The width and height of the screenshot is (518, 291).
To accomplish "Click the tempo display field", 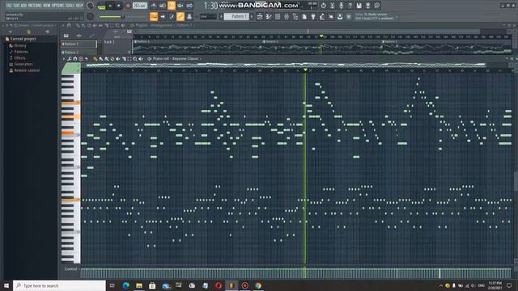I will pos(140,6).
